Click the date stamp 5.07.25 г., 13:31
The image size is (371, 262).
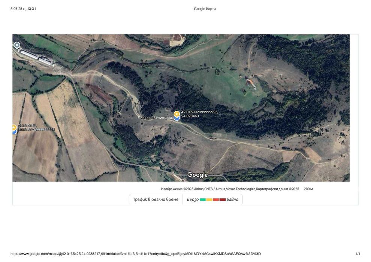[23, 9]
